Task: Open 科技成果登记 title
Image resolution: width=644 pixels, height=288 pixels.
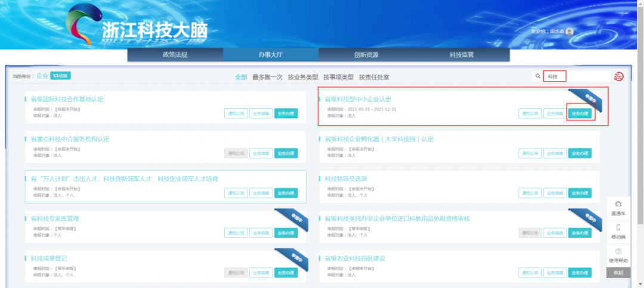Action: pos(49,258)
